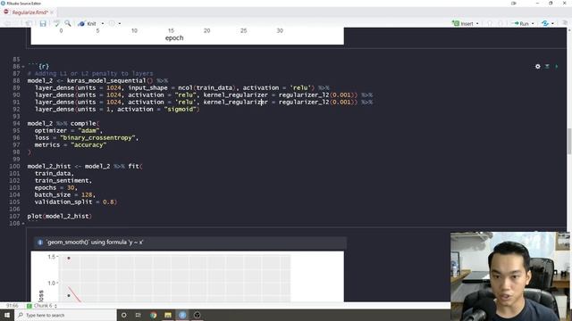Open the OBS taskbar icon

coord(197,315)
